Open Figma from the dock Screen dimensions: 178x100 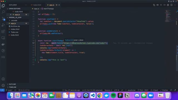[120, 95]
